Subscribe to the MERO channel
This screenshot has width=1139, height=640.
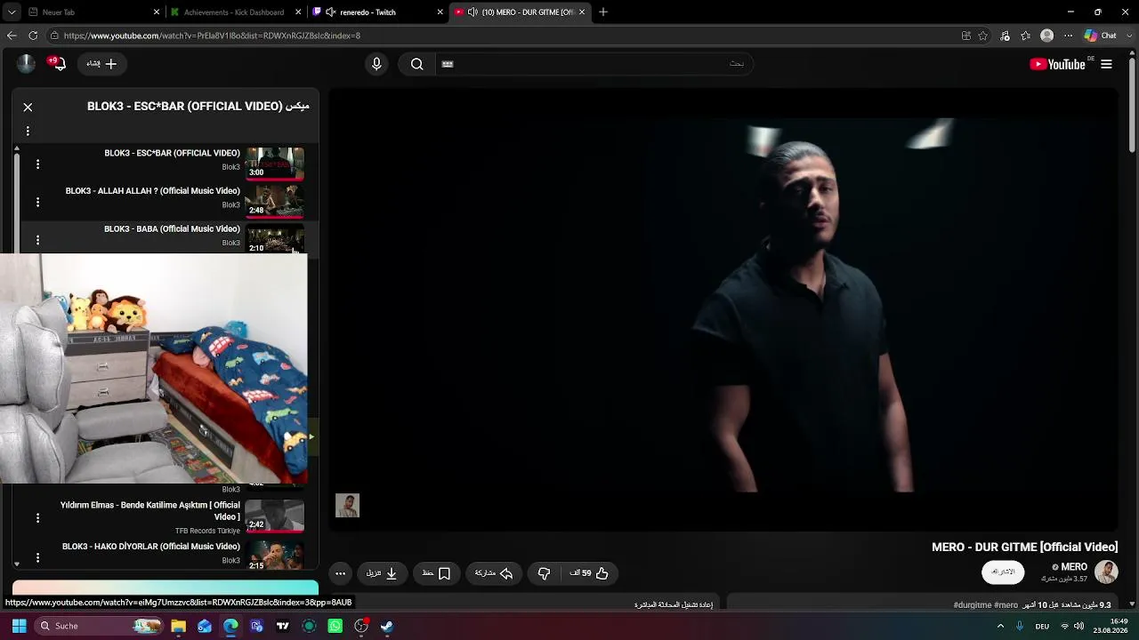pos(1003,572)
